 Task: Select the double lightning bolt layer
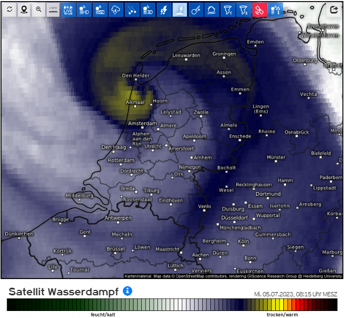pyautogui.click(x=164, y=10)
